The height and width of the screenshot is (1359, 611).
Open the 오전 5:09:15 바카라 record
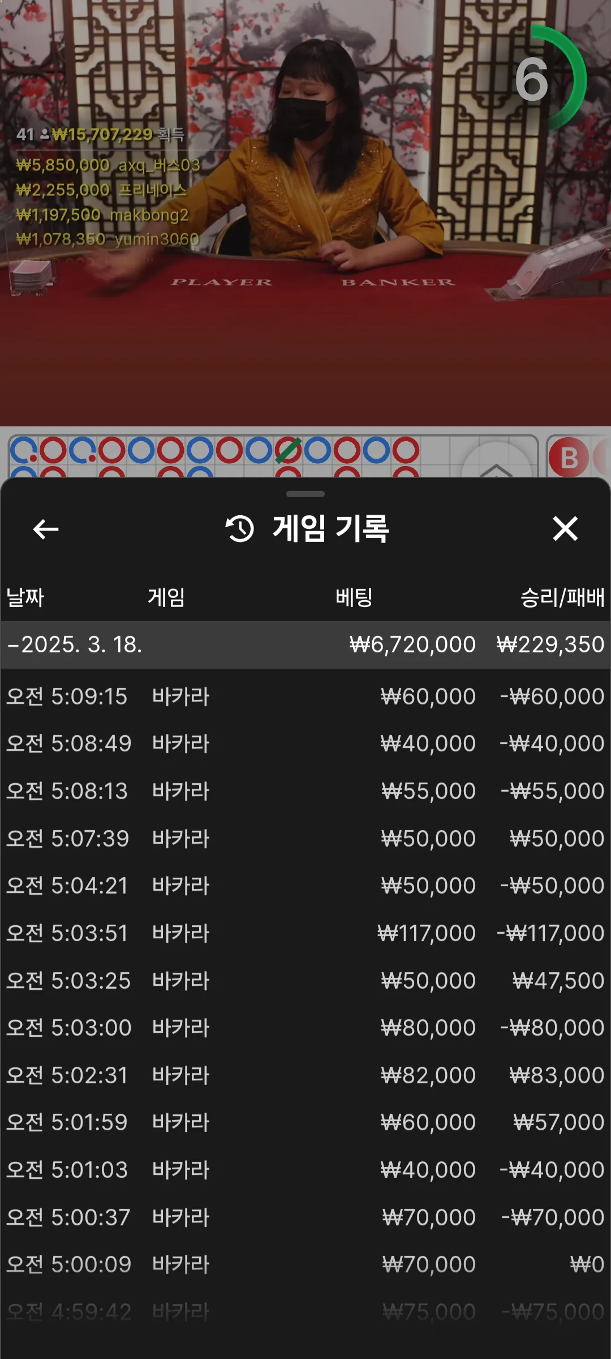(305, 696)
